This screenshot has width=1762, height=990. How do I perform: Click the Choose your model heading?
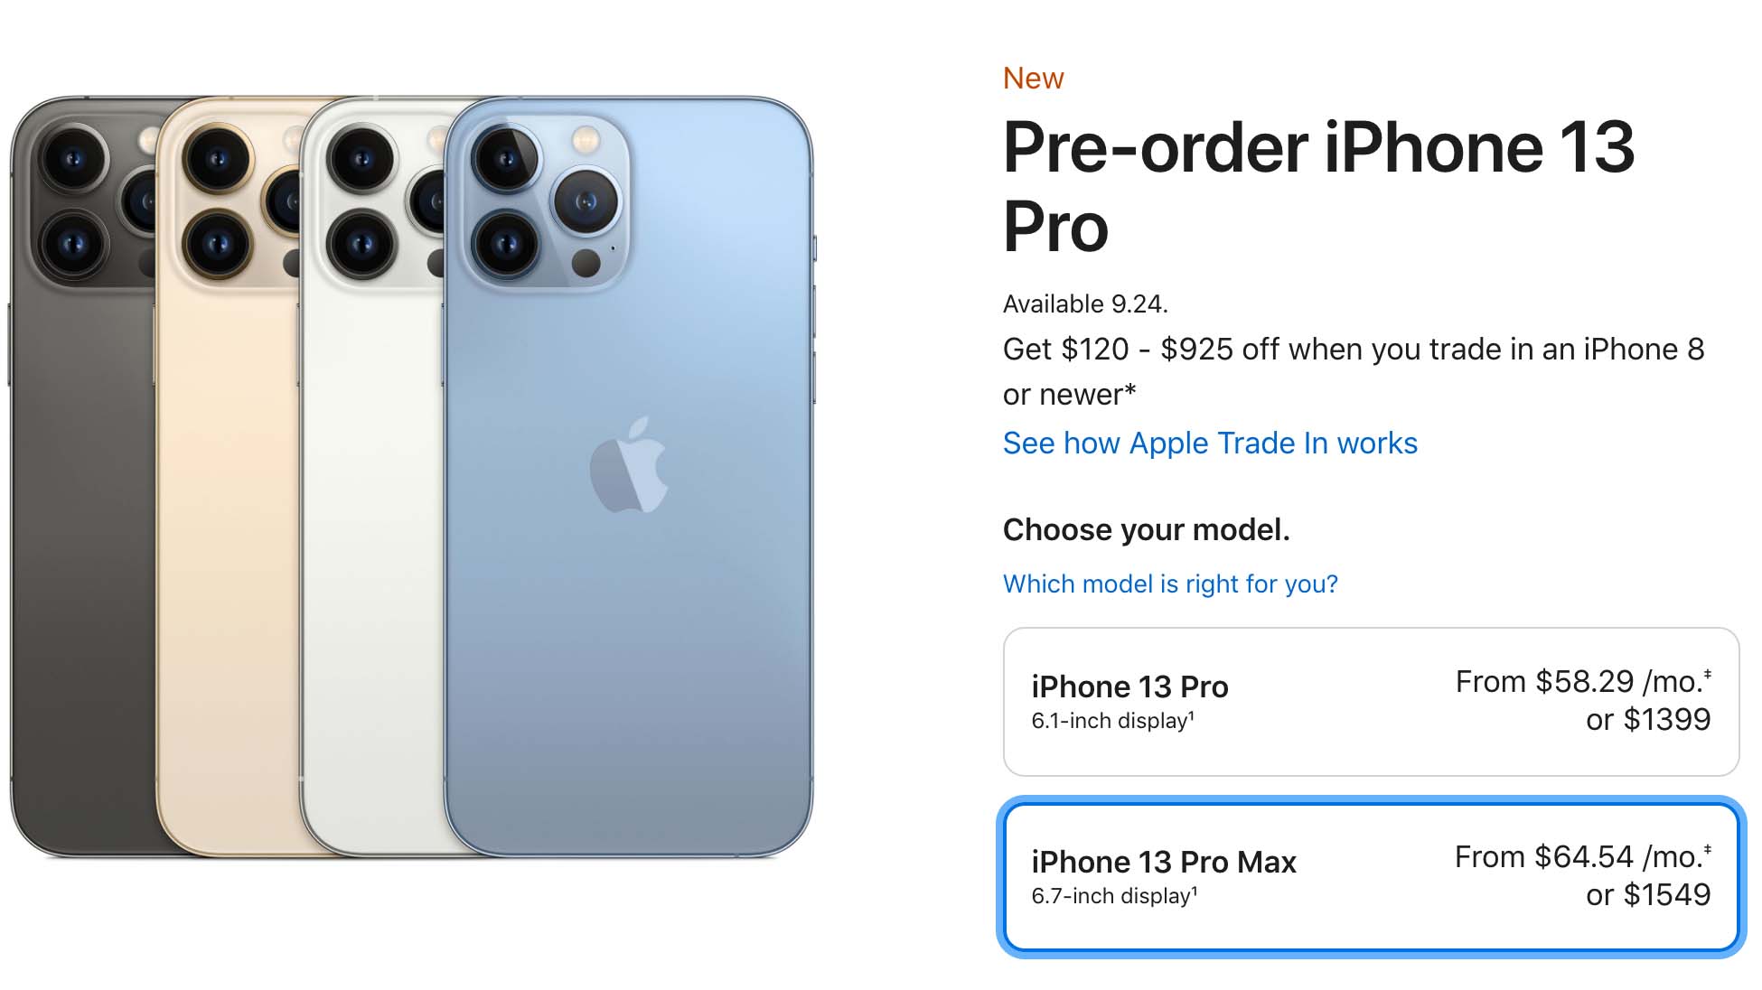point(1147,530)
